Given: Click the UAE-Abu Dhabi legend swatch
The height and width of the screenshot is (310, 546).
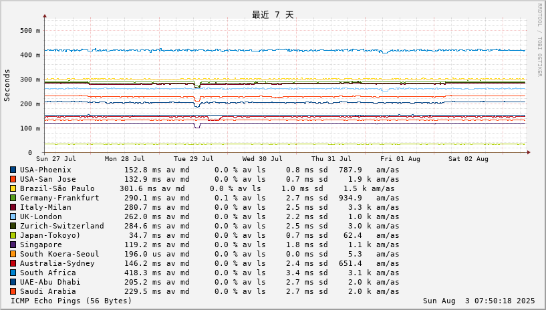Looking at the screenshot, I should coord(13,283).
